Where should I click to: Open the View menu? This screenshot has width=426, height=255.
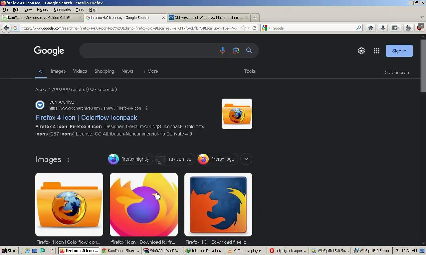point(28,10)
